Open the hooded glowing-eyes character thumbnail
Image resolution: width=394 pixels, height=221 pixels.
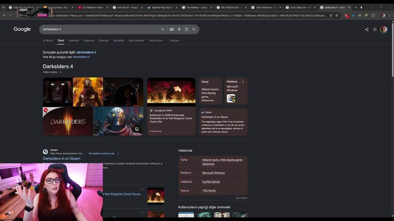[x=58, y=92]
